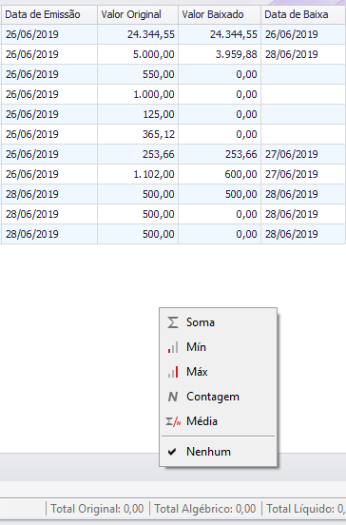Click the Total Algébrico status field

205,509
